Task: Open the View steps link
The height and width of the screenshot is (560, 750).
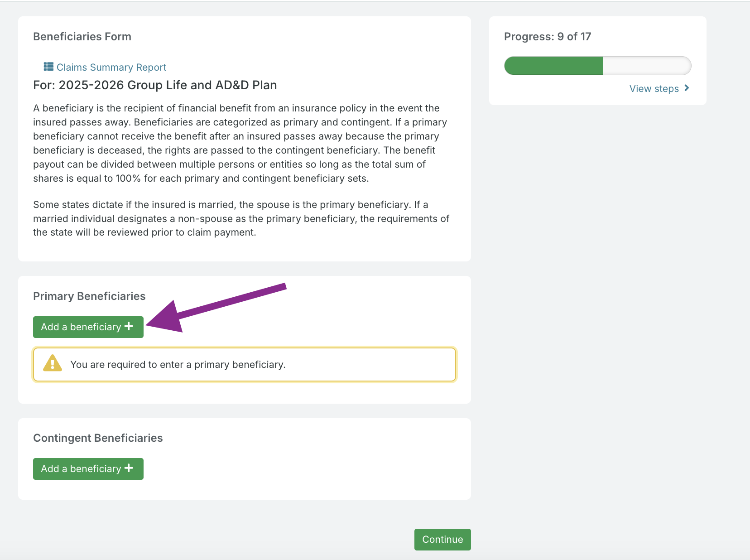Action: pyautogui.click(x=654, y=89)
